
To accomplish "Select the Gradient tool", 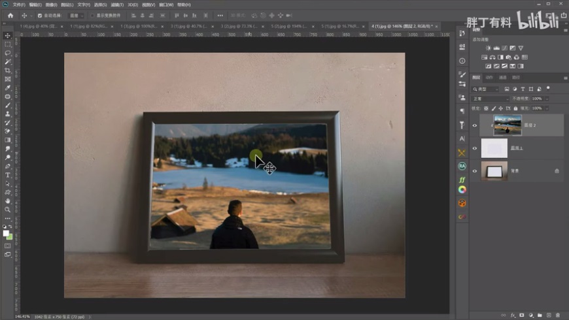I will (x=7, y=140).
